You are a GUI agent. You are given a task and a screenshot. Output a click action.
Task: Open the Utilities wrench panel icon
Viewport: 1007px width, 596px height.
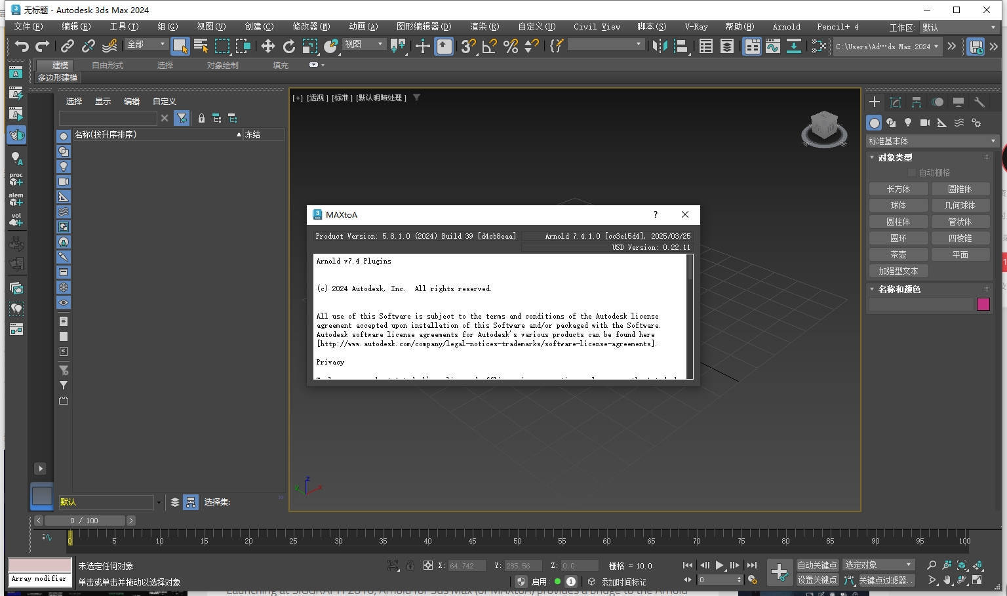(979, 102)
